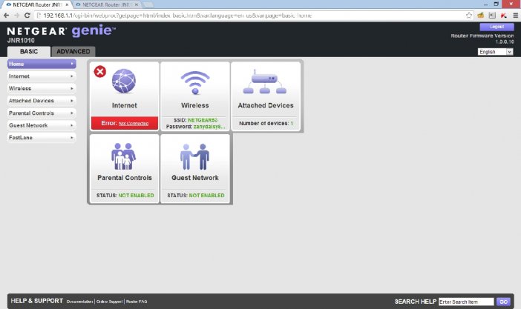Select the Home sidebar menu item
The image size is (521, 309).
point(42,64)
